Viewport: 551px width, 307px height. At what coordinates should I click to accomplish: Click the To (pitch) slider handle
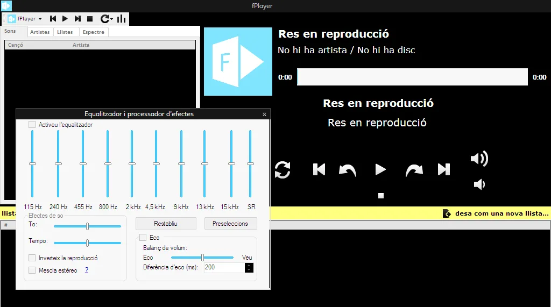(x=88, y=226)
